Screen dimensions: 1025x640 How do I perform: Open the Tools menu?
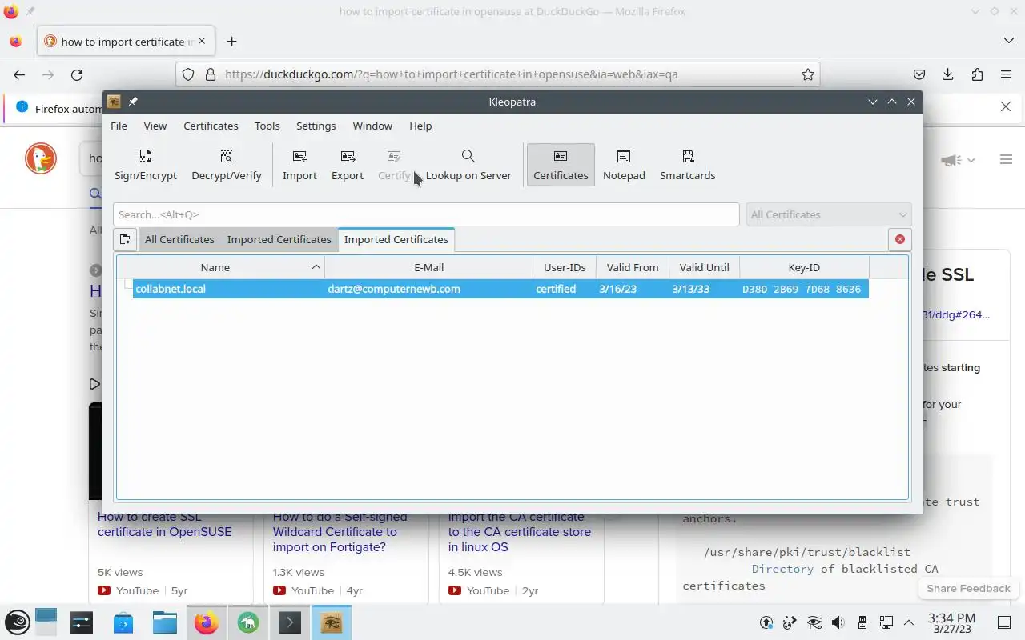click(x=267, y=126)
